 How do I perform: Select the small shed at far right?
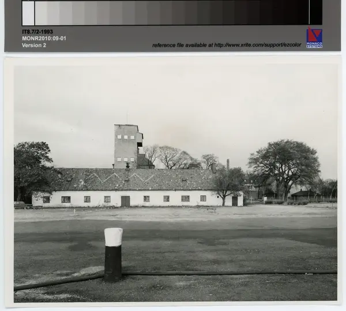tap(304, 195)
